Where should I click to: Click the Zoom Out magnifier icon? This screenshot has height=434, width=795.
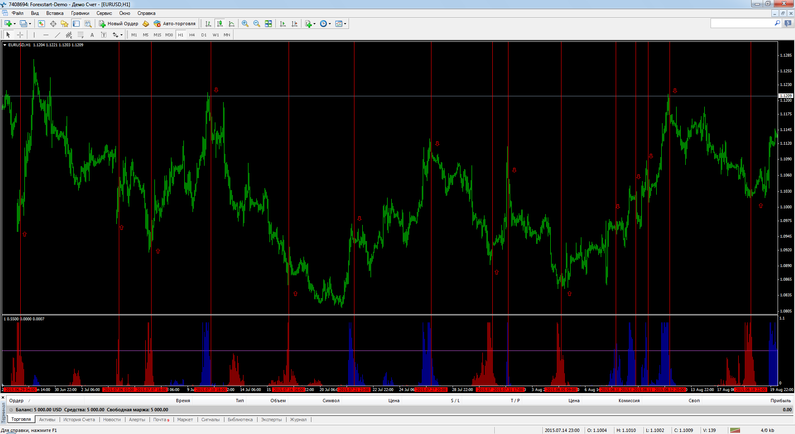tap(257, 24)
